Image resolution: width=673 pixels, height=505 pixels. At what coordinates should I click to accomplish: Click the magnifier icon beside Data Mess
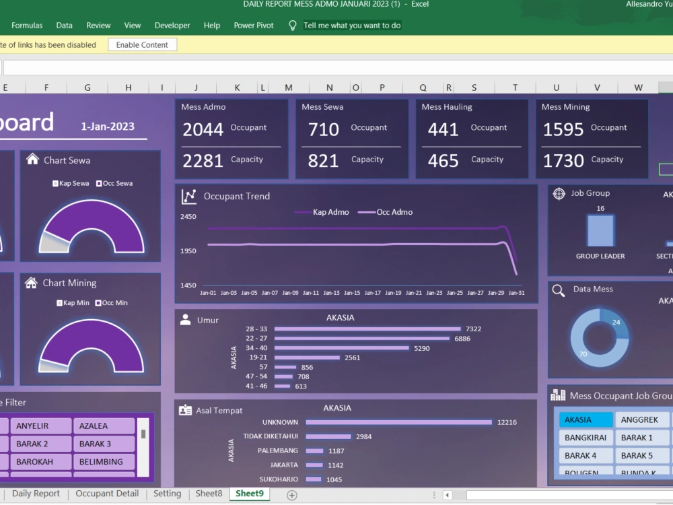(557, 289)
